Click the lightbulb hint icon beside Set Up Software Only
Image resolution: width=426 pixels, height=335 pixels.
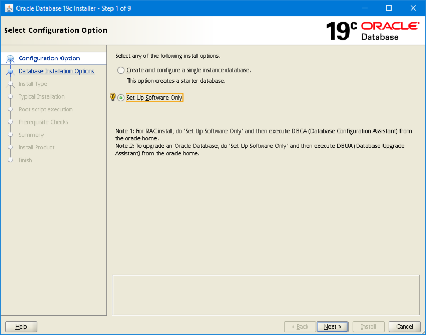coord(112,97)
